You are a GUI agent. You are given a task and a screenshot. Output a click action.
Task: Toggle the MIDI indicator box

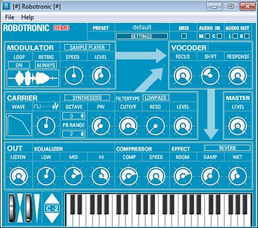coord(184,36)
